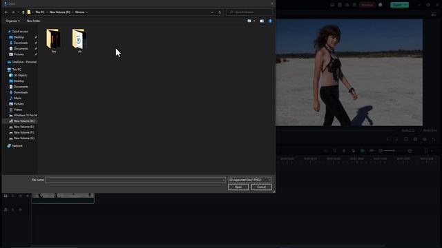Screen dimensions: 442x248
Task: Open pinned Downloads under Quick access
Action: pos(21,43)
